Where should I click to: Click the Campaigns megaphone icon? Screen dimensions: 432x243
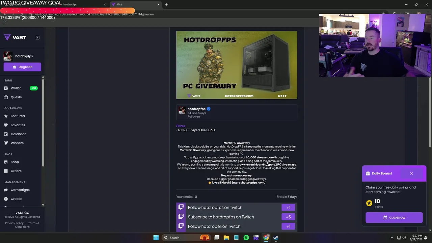click(x=6, y=190)
